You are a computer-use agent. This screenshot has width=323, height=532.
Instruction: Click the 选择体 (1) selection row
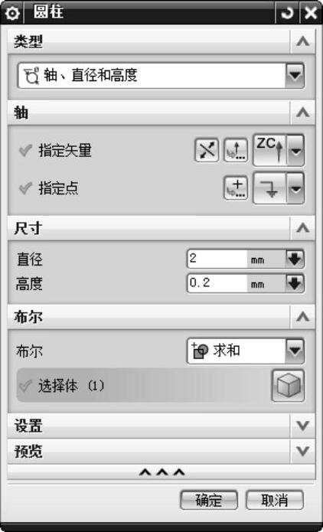point(142,386)
